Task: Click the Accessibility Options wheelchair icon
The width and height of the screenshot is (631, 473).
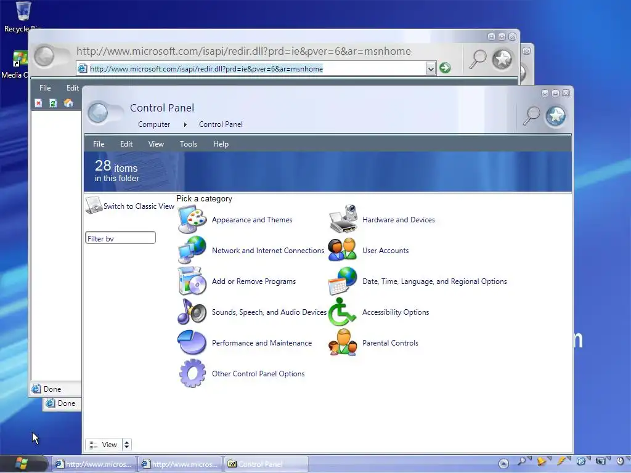Action: click(343, 312)
